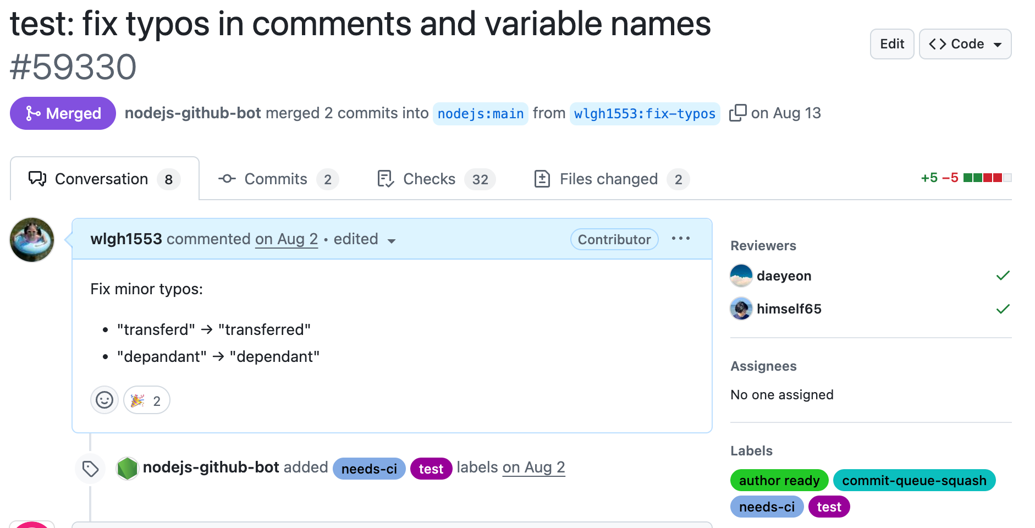Screen dimensions: 1035x528
Task: Open the nodejs:main base branch link
Action: (480, 114)
